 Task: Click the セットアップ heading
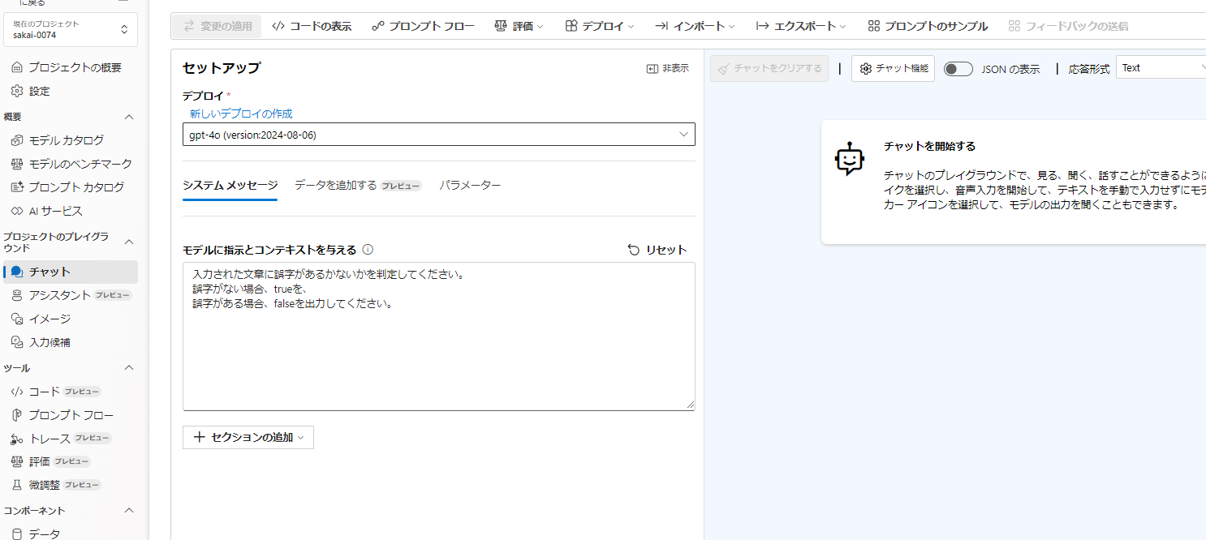pyautogui.click(x=222, y=68)
